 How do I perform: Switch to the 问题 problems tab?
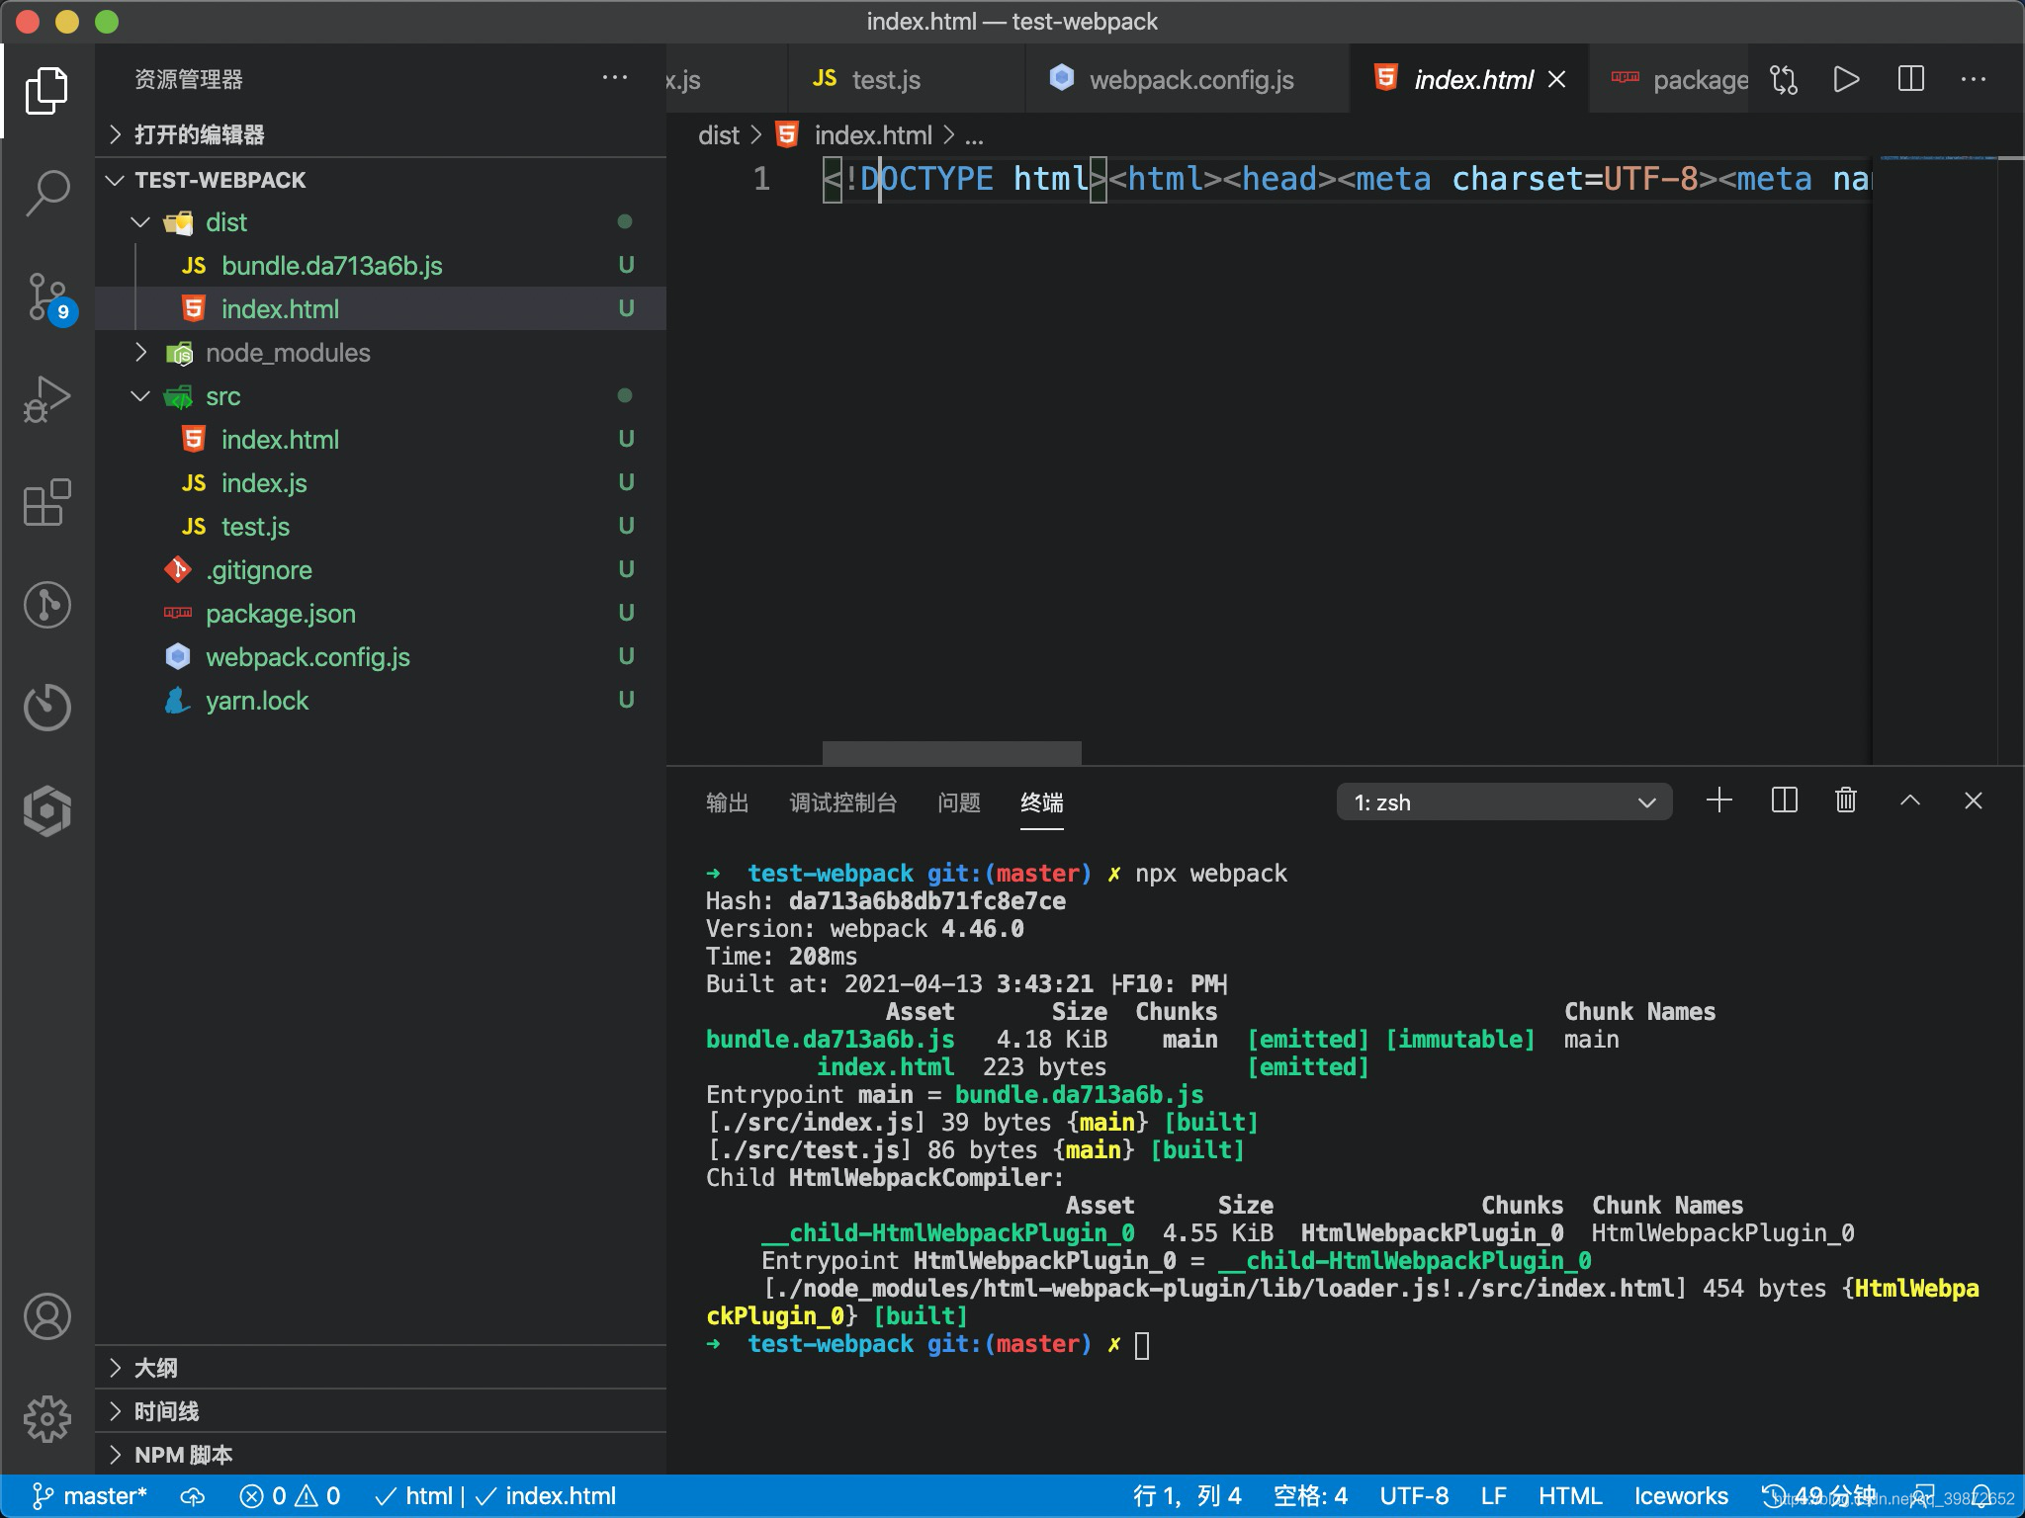coord(959,802)
